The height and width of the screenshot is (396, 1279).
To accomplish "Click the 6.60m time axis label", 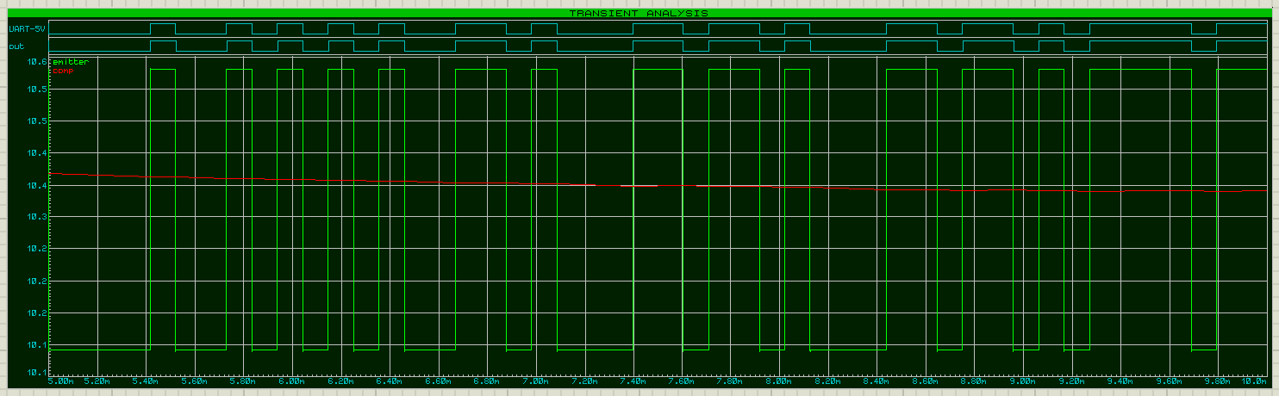I will point(440,381).
